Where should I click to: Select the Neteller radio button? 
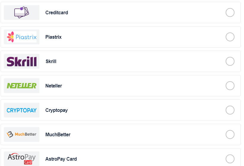pos(230,86)
